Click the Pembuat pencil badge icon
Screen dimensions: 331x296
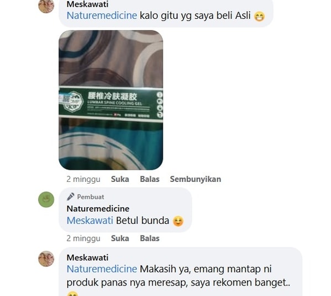[x=71, y=197]
